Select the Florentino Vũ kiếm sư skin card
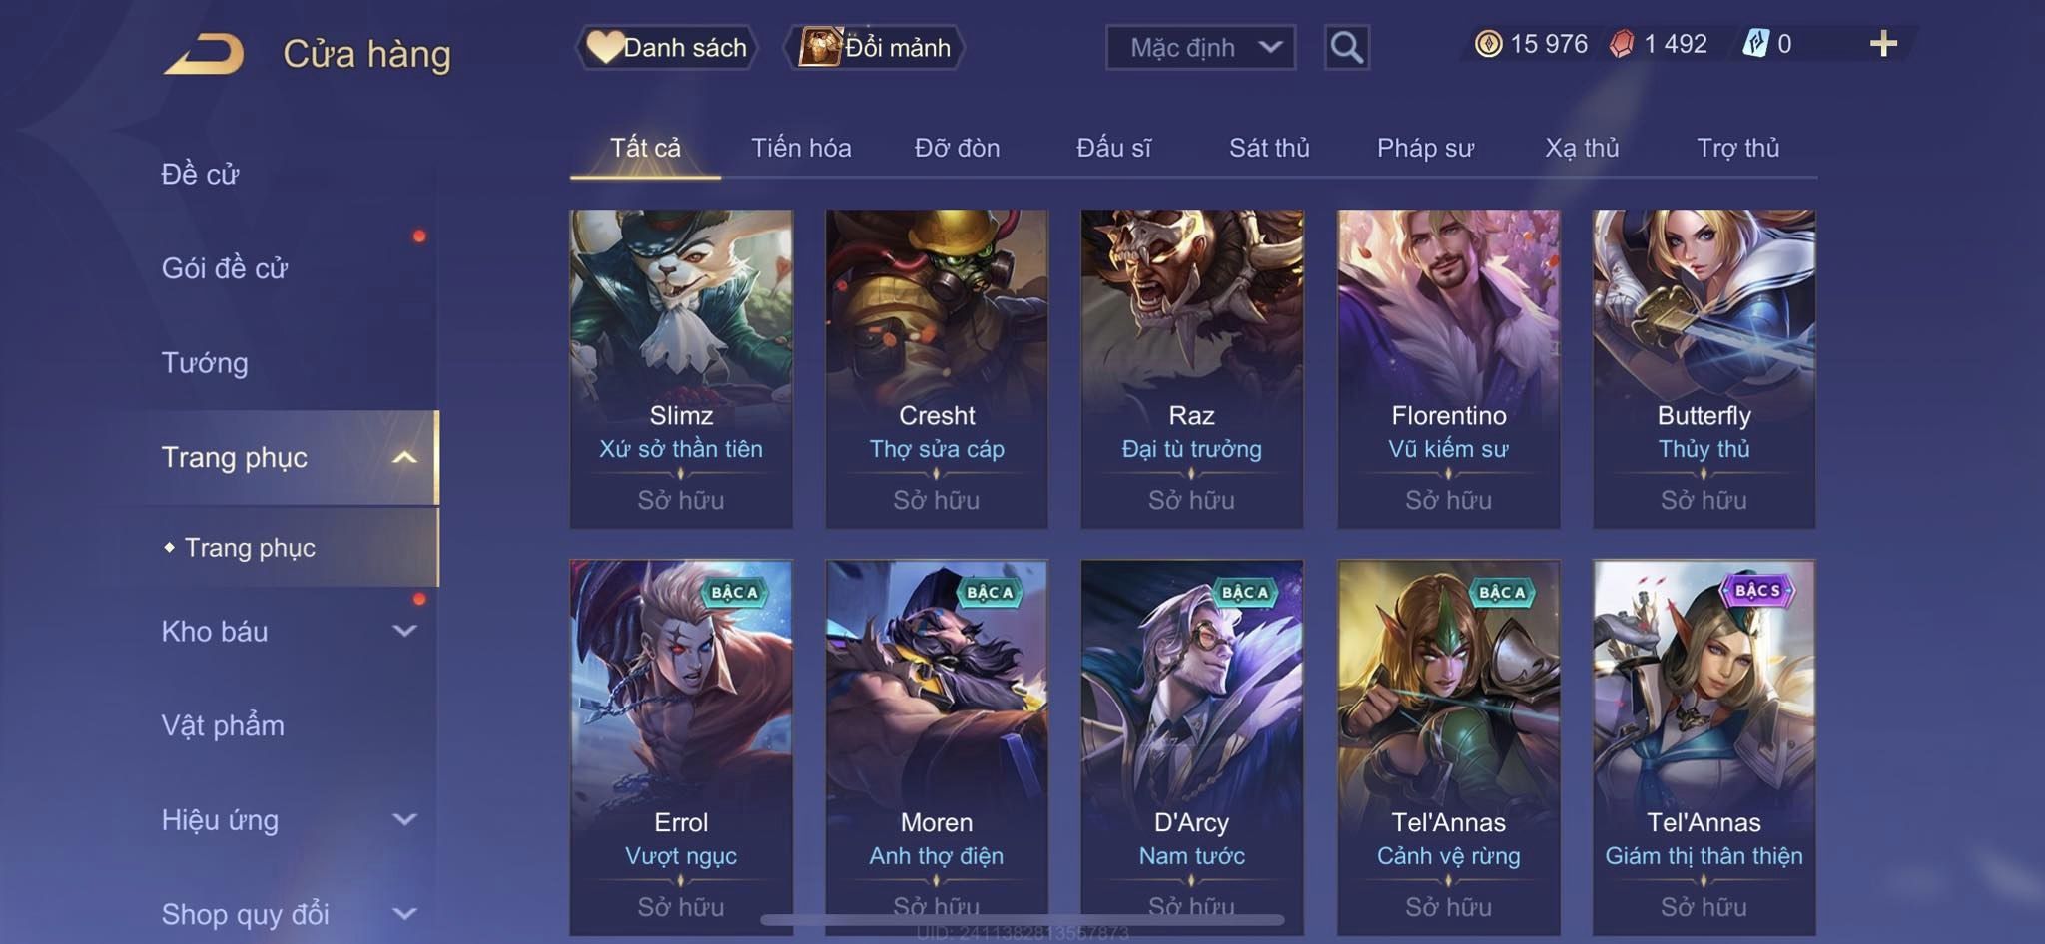Screen dimensions: 2045x944 click(1448, 368)
